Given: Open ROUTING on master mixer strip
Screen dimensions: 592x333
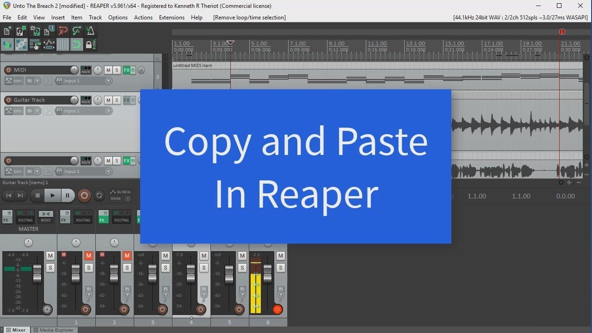Looking at the screenshot, I should pos(25,217).
